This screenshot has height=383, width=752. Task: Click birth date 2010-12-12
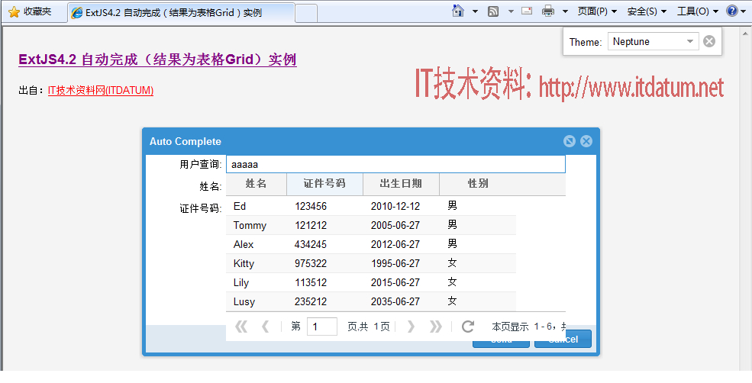coord(395,206)
